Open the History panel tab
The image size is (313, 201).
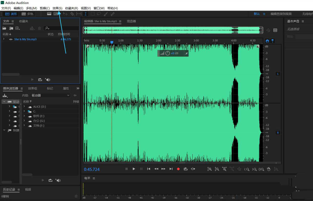pyautogui.click(x=10, y=189)
